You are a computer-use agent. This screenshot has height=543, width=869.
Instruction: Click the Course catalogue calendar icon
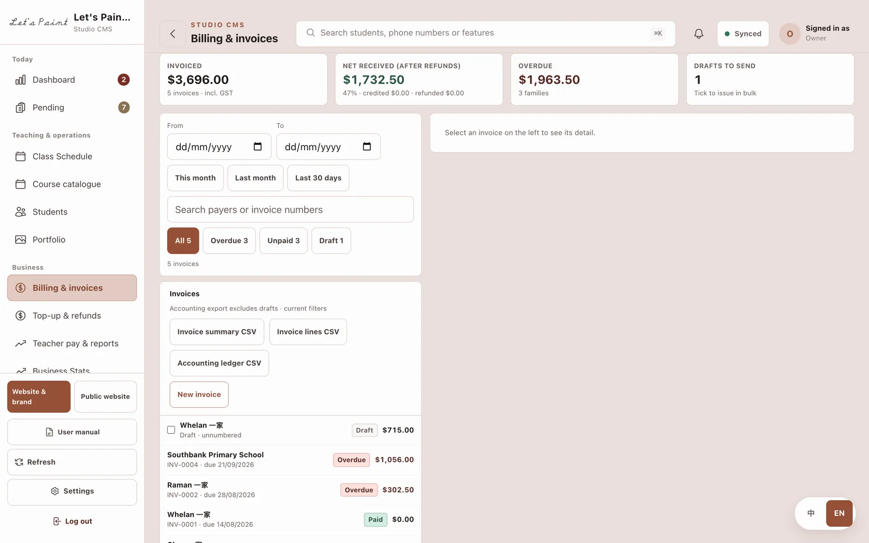coord(21,184)
